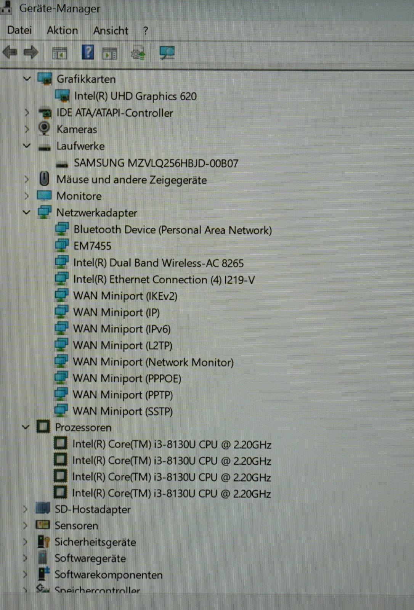414x610 pixels.
Task: Click the Back arrow toolbar icon
Action: point(10,52)
